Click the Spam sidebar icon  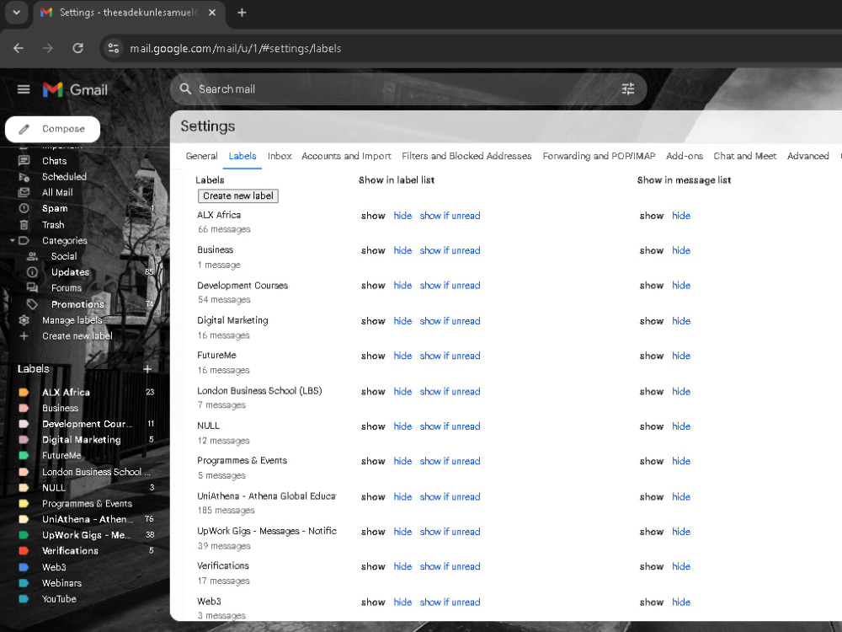click(24, 208)
